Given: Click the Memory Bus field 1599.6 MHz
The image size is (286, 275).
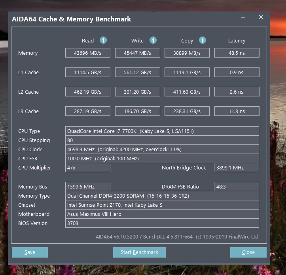Looking at the screenshot, I should 88,187.
